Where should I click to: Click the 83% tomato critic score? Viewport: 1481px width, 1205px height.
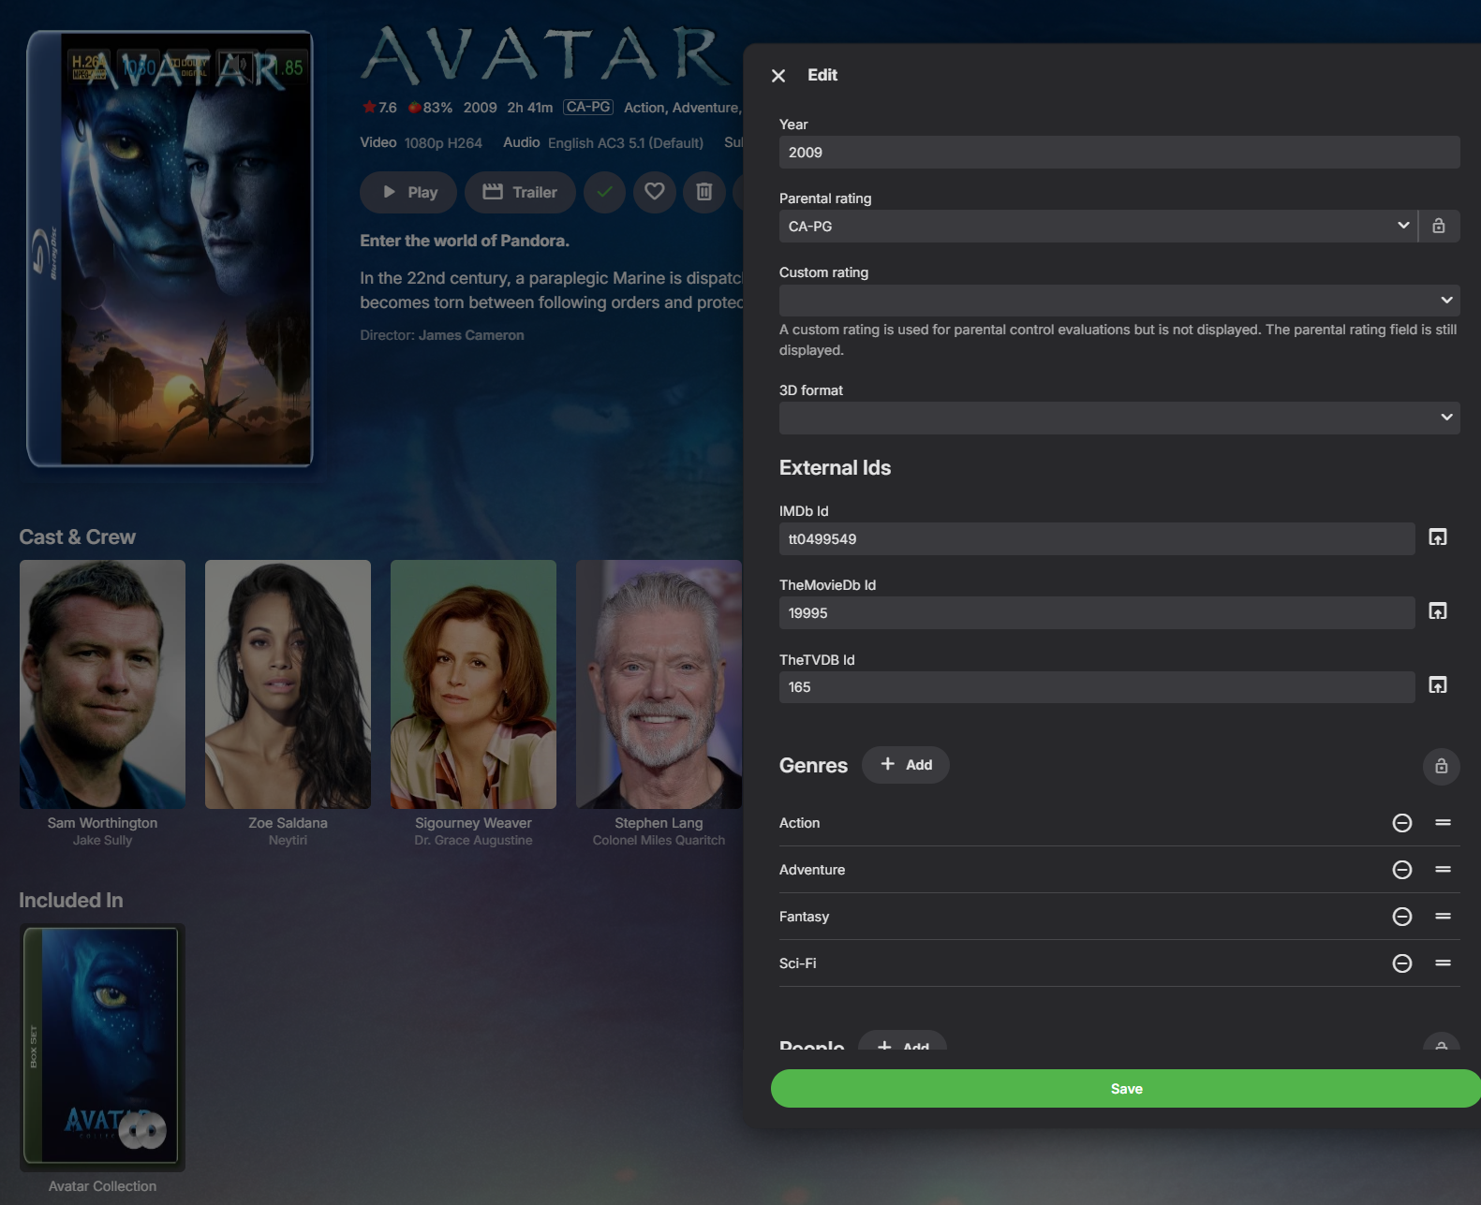click(430, 108)
